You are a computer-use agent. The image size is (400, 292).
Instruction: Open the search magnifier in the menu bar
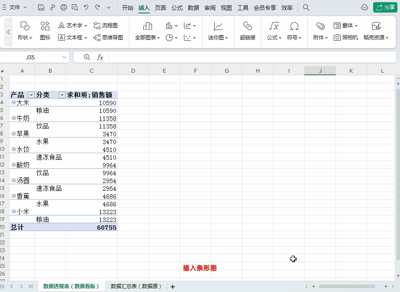click(306, 8)
